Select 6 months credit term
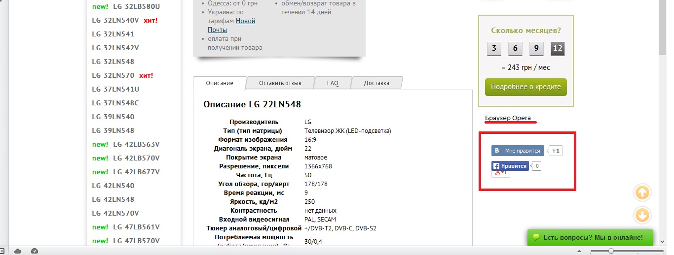The width and height of the screenshot is (674, 255). [x=515, y=49]
